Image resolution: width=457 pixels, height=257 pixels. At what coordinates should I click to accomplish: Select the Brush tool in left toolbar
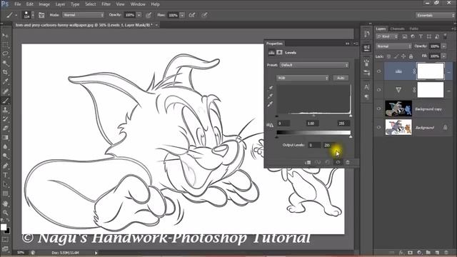coord(5,101)
